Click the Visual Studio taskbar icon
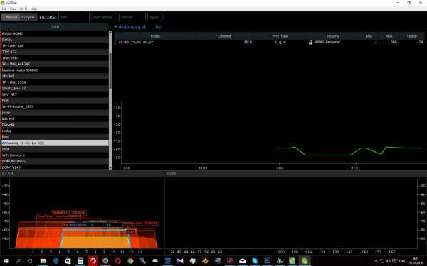This screenshot has width=427, height=266. click(180, 261)
